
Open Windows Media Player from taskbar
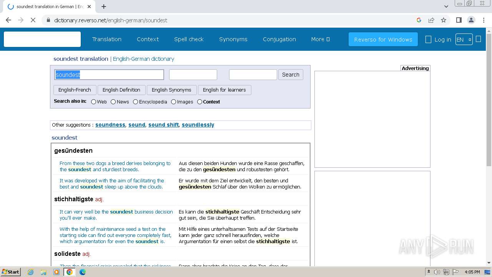coord(57,272)
